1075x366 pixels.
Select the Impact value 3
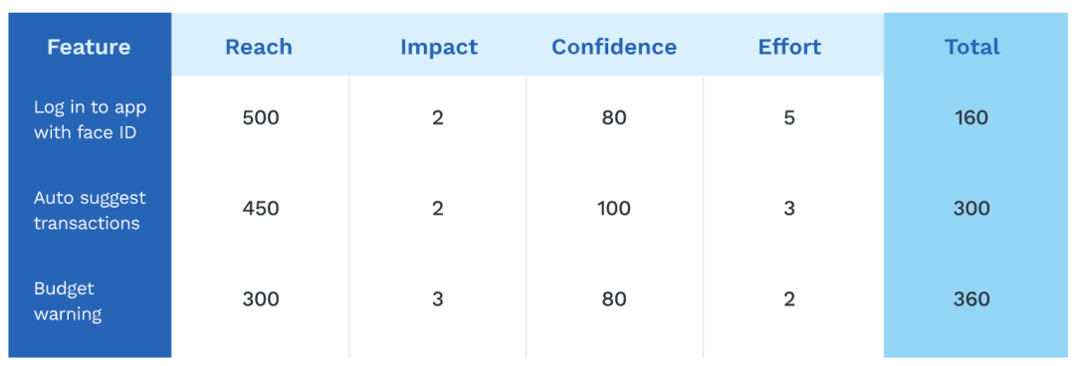[438, 299]
